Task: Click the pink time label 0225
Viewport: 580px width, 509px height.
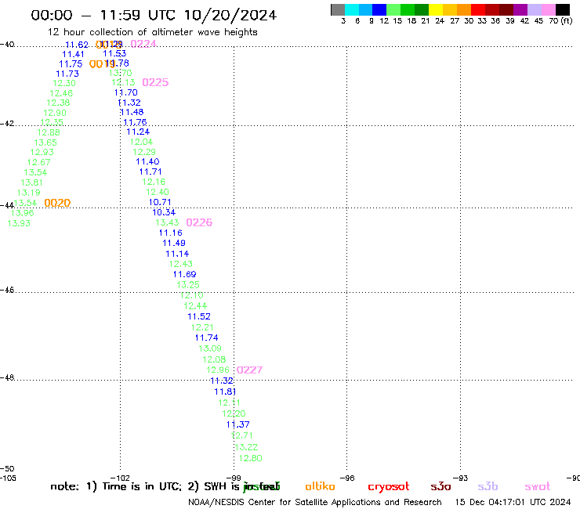Action: click(155, 82)
